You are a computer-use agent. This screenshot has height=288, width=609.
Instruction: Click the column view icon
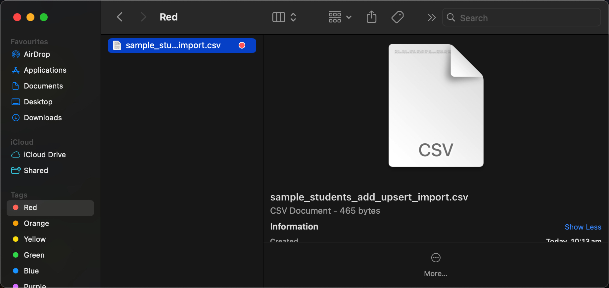(x=279, y=17)
